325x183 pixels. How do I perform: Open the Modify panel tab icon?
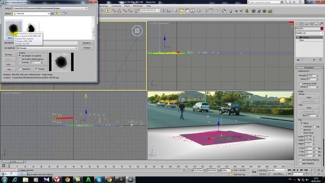click(302, 23)
